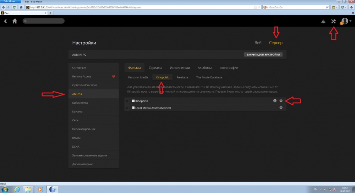
Task: Open settings via wrench-screwdriver icon
Action: click(x=333, y=21)
